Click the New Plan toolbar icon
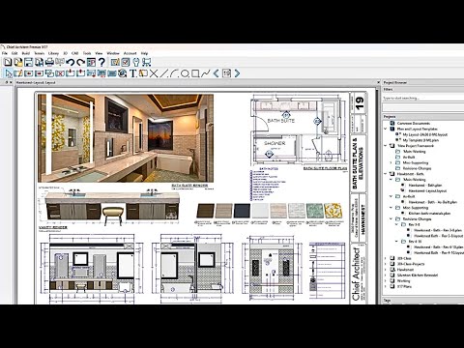This screenshot has width=464, height=348. pyautogui.click(x=8, y=62)
